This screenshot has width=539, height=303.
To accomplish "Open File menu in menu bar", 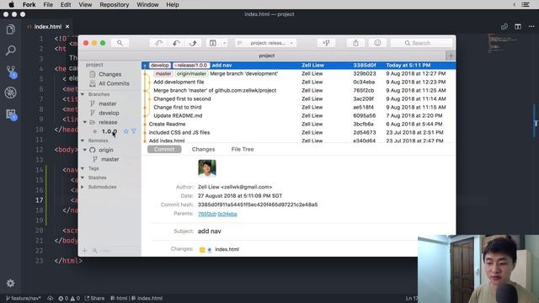I will [48, 4].
